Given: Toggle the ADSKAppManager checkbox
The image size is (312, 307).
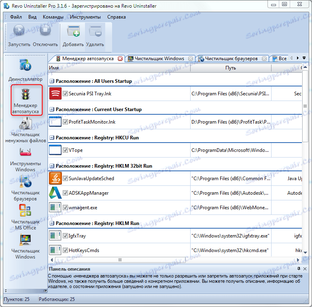Looking at the screenshot, I should tap(65, 193).
